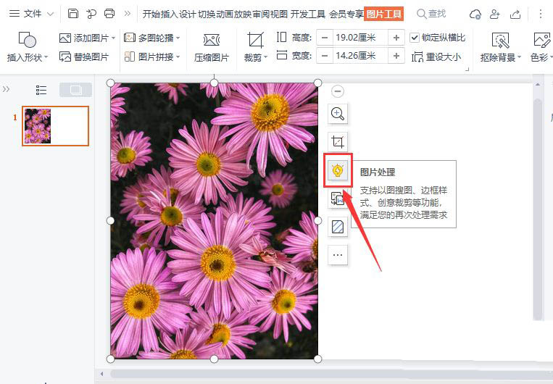
Task: Select the 图片工具 tab
Action: [x=383, y=14]
